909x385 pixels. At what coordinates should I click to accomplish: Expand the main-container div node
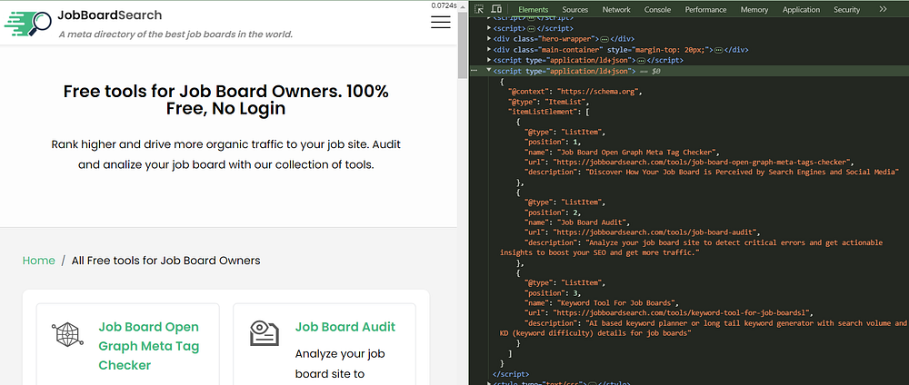coord(490,49)
